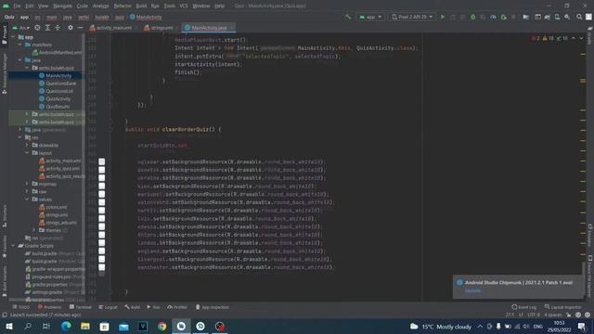Click the white gutter swatch beside uglesar line
The image size is (594, 334).
point(102,161)
